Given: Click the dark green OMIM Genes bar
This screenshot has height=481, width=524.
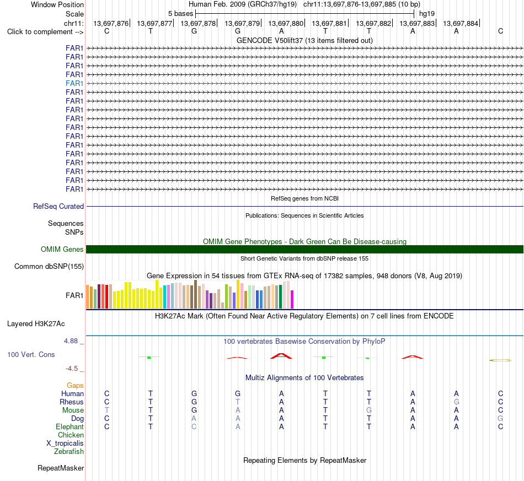Looking at the screenshot, I should 305,250.
